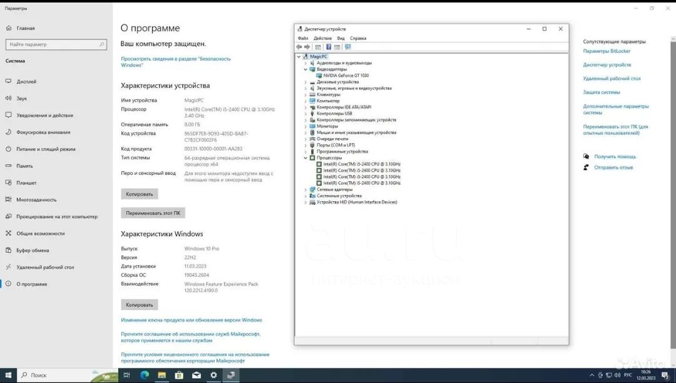Select Питание и спящий режим
Image resolution: width=676 pixels, height=383 pixels.
pyautogui.click(x=46, y=149)
